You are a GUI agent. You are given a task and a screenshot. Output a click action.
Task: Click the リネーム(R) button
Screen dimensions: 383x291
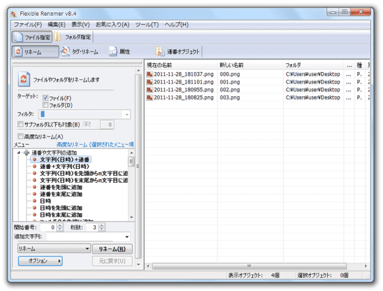click(112, 249)
